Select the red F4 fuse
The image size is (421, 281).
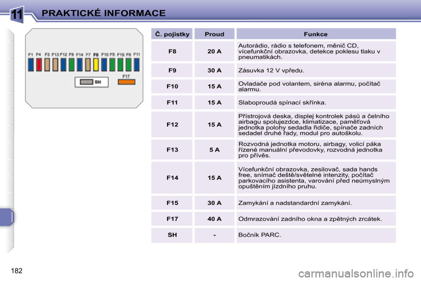39,65
